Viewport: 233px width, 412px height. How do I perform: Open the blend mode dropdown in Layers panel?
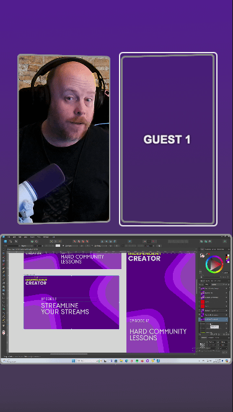[x=218, y=285]
